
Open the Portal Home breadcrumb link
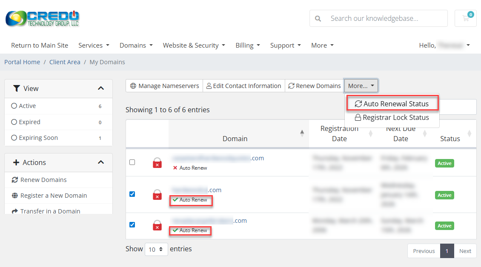[x=22, y=62]
